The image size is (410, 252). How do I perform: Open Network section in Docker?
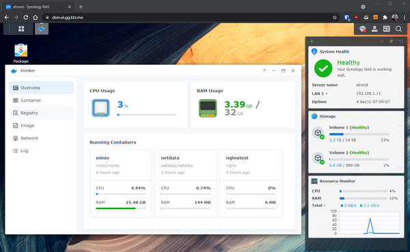click(x=41, y=138)
